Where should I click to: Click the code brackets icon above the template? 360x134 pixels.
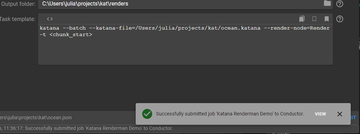tap(49, 19)
